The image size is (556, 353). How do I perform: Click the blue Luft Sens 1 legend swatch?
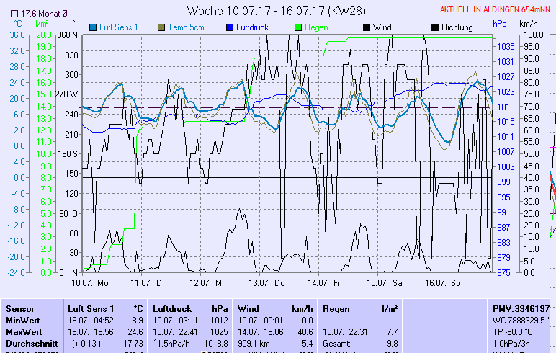pyautogui.click(x=94, y=27)
